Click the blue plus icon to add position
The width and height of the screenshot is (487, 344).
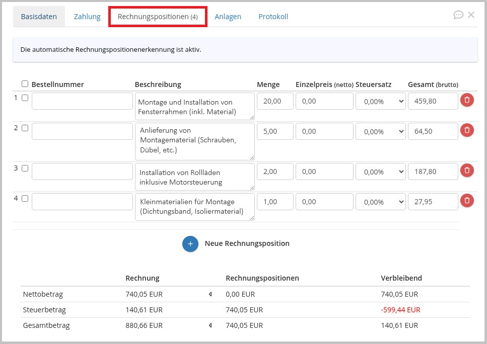point(190,244)
